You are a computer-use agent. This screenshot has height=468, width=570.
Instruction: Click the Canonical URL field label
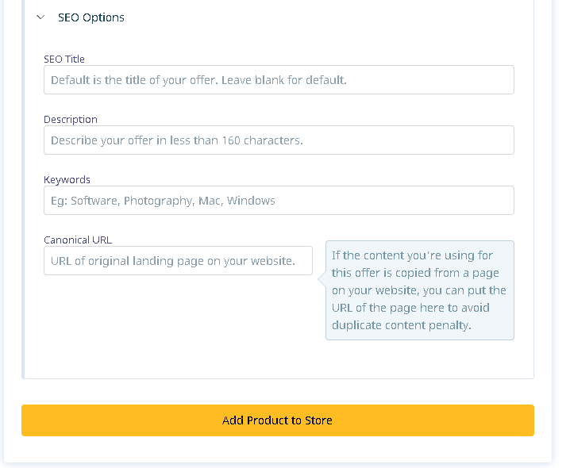[x=78, y=240]
